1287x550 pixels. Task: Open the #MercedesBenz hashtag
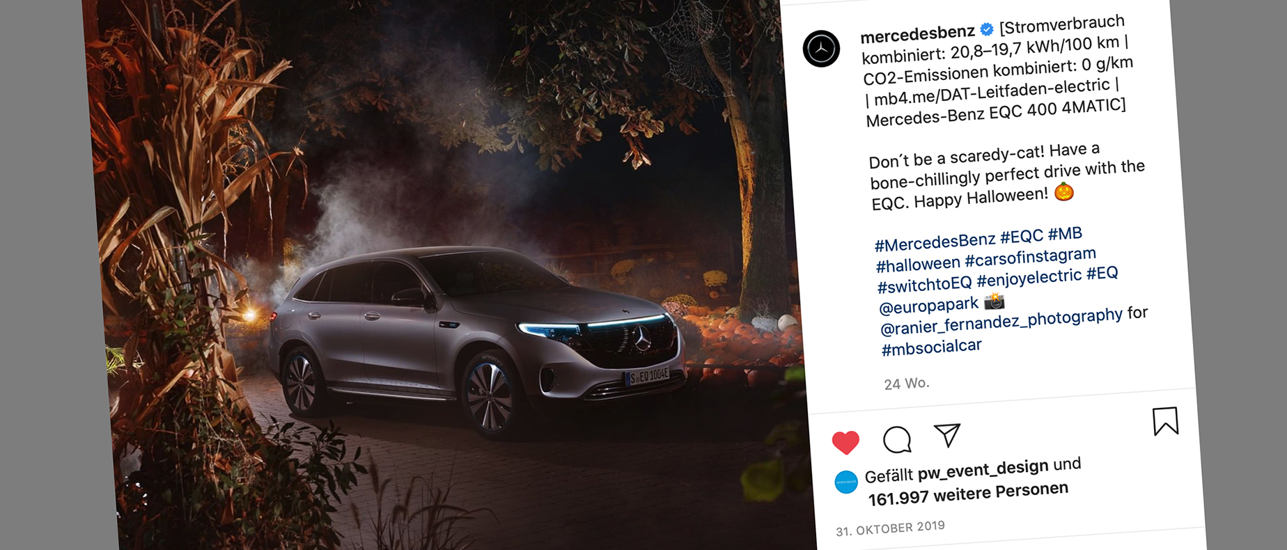pos(935,242)
